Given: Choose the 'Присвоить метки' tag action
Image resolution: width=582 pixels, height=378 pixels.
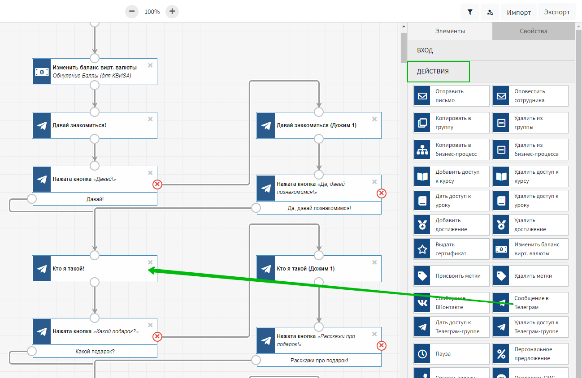Looking at the screenshot, I should [x=451, y=276].
